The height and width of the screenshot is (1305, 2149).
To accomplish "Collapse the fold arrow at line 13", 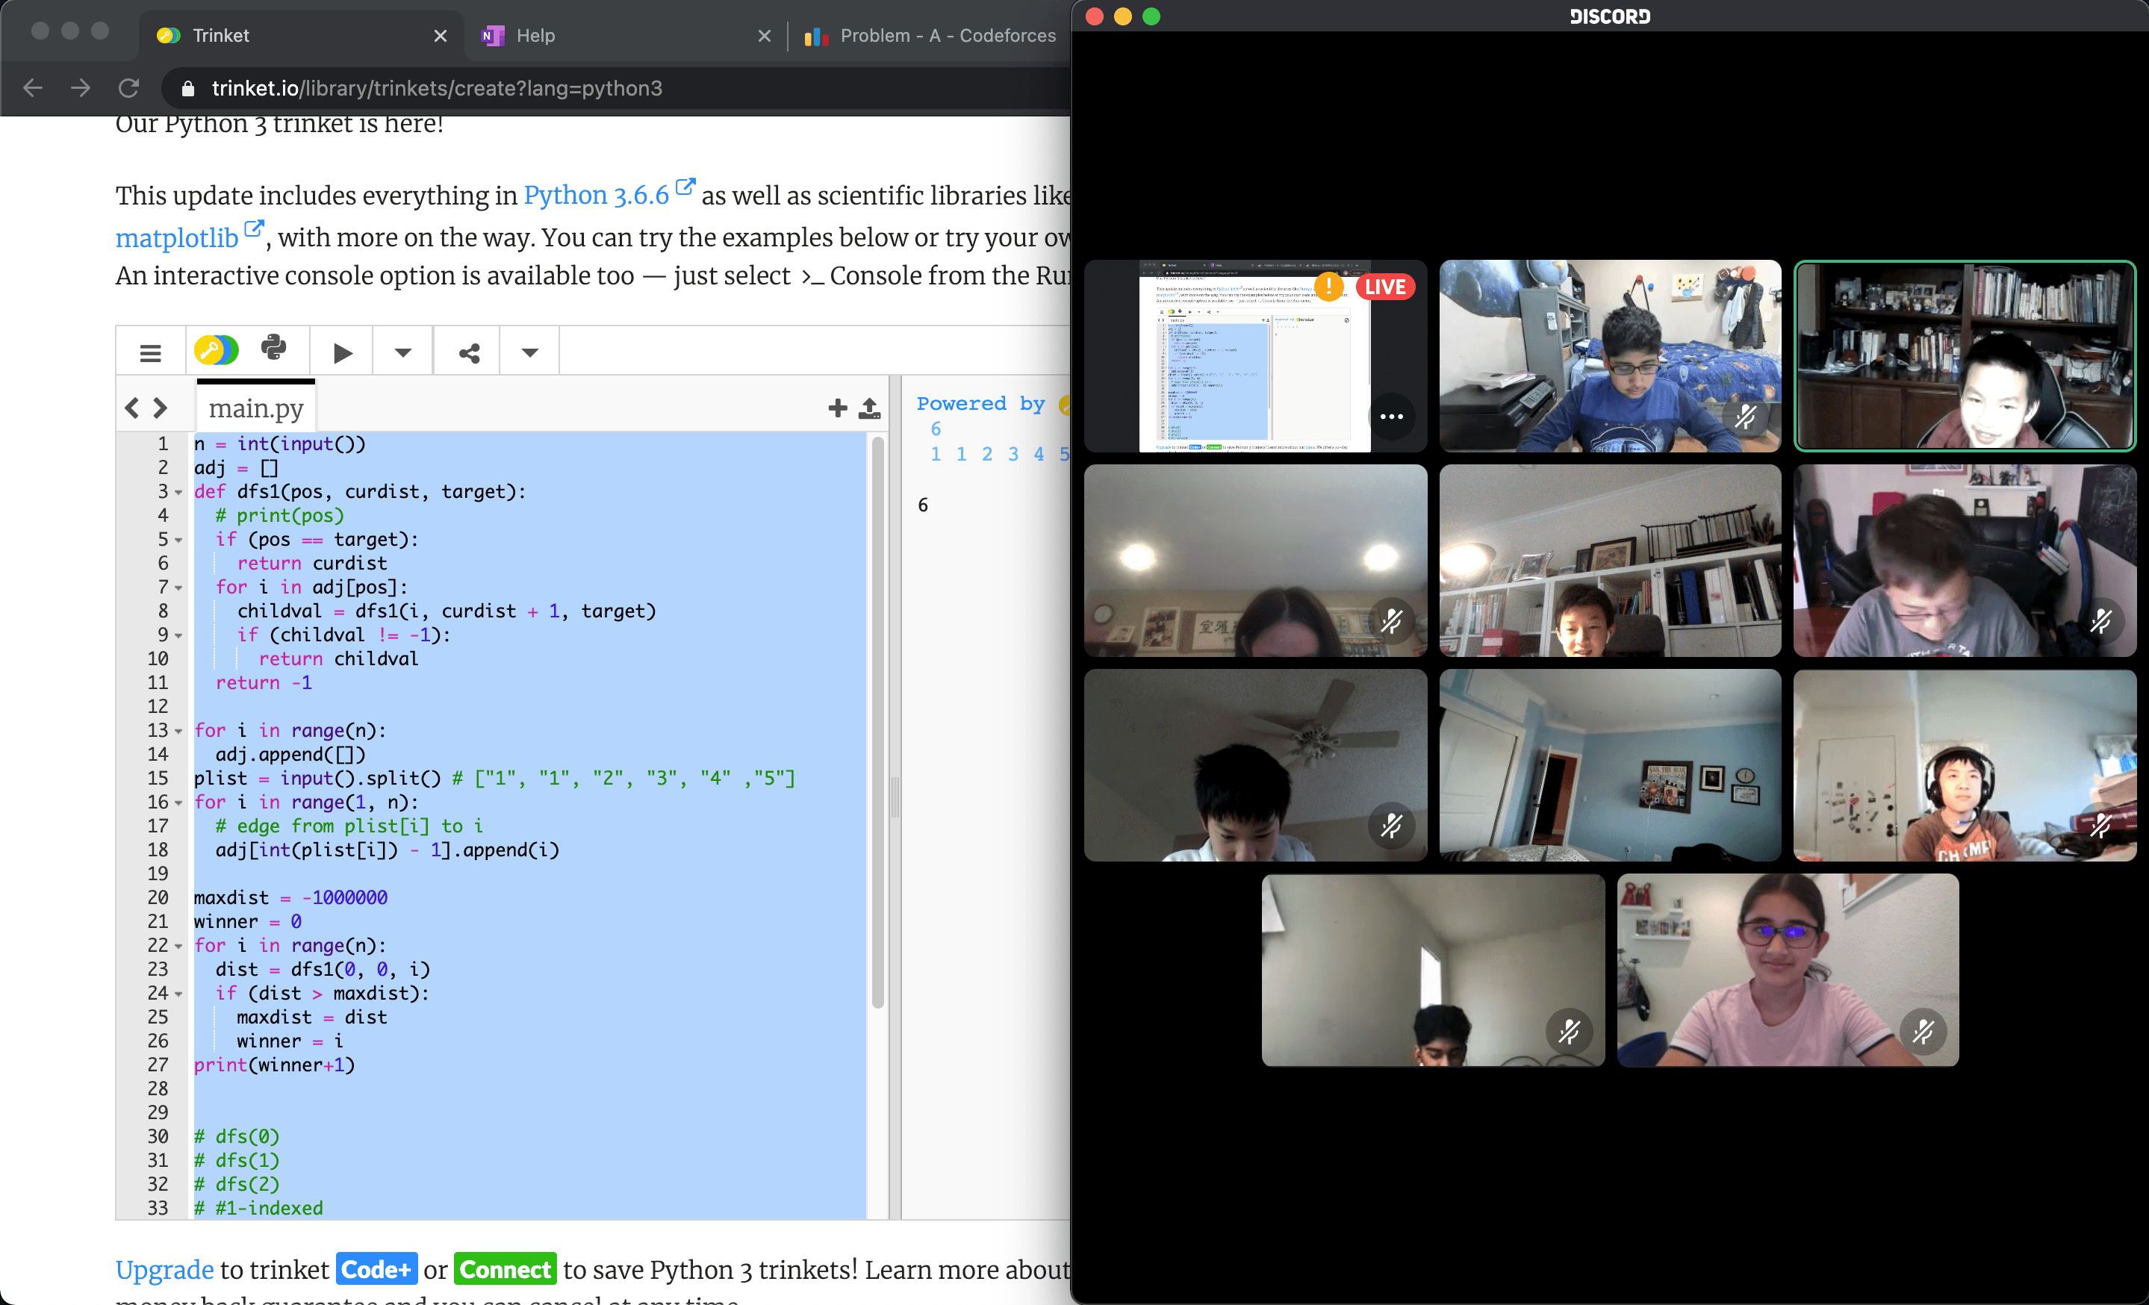I will (x=178, y=732).
